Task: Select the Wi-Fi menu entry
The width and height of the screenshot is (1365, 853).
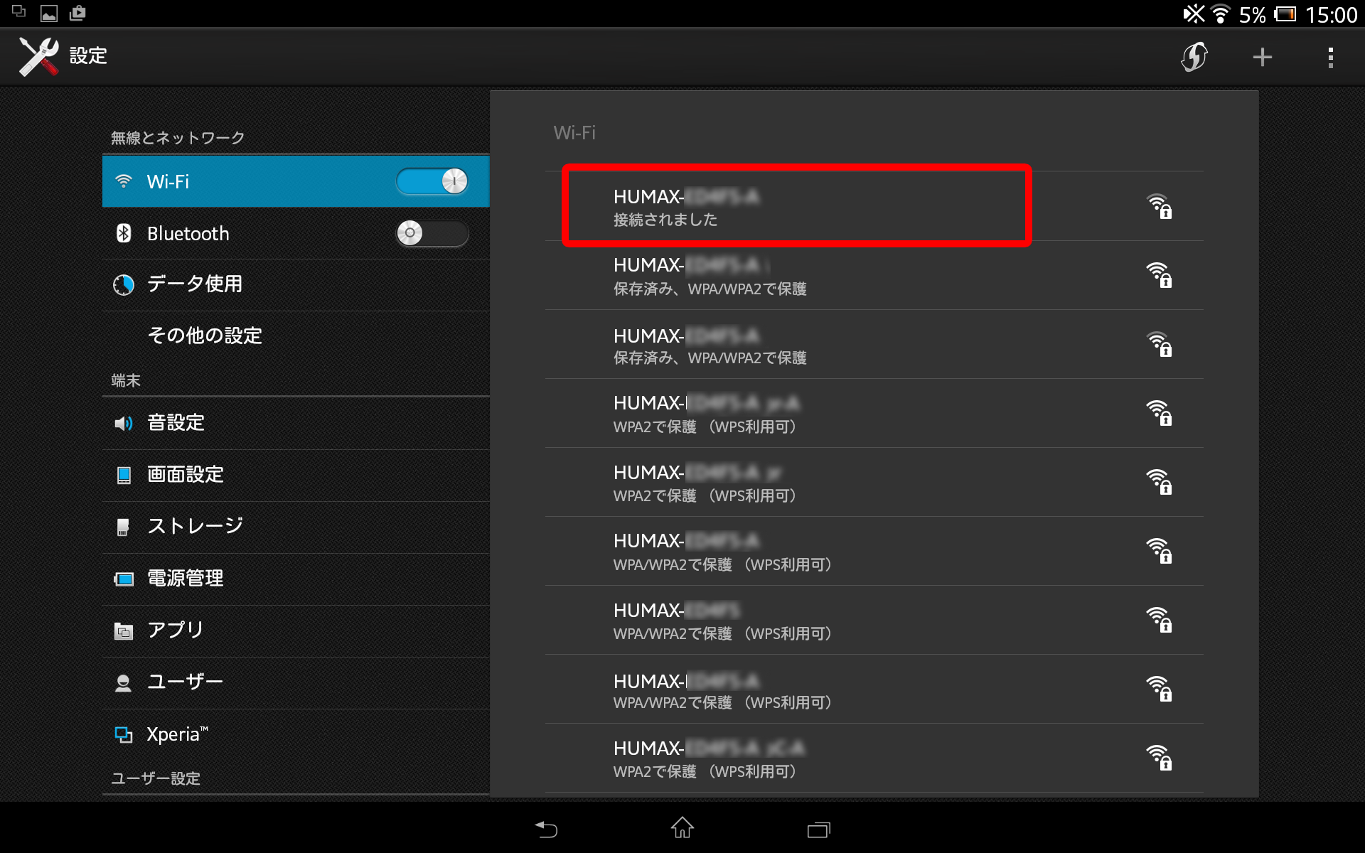Action: point(296,181)
